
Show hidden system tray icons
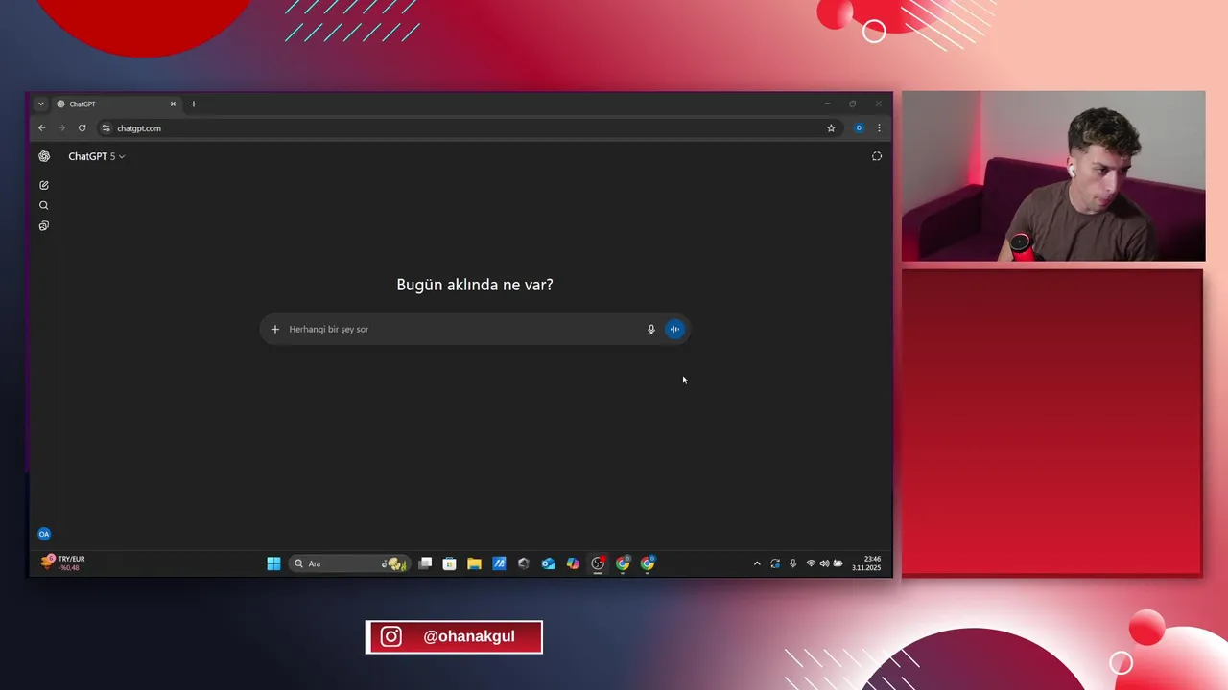[x=757, y=563]
